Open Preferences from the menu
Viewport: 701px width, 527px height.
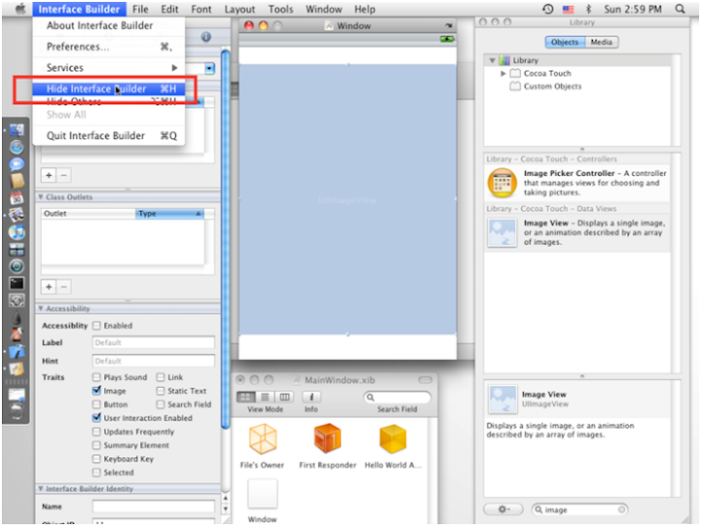(109, 47)
